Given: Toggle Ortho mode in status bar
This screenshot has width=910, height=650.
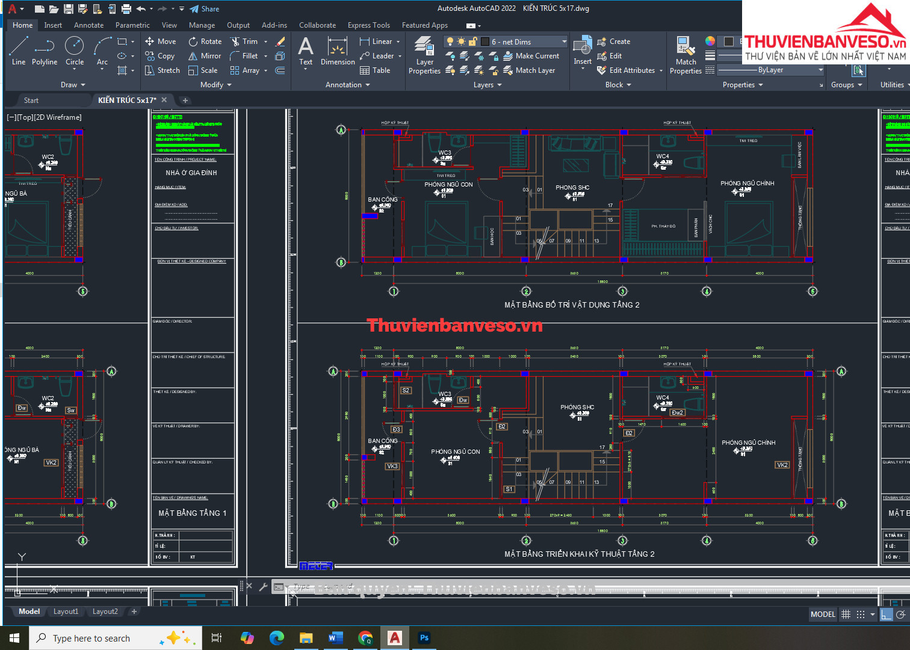Looking at the screenshot, I should 886,614.
